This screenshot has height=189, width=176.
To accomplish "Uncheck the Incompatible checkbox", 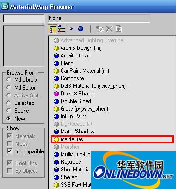I will 9,151.
